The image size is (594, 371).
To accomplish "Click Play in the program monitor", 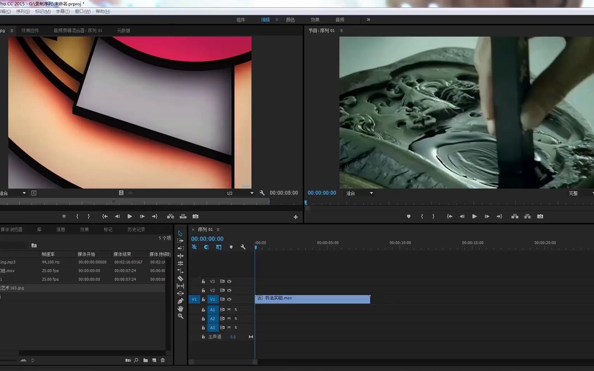I will coord(474,216).
